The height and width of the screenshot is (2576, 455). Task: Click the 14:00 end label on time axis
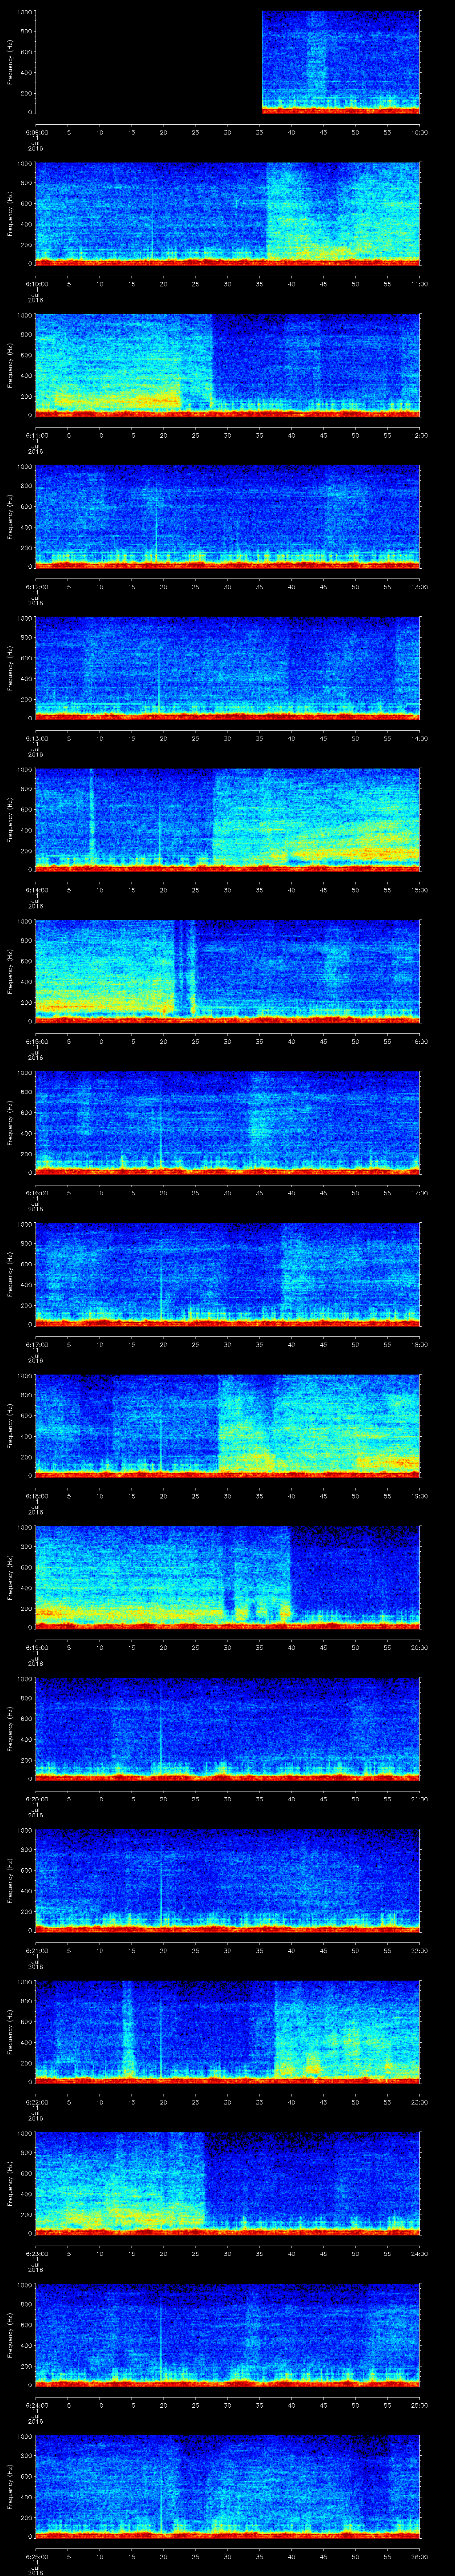click(419, 738)
